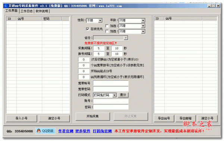The height and width of the screenshot is (141, 224).
Task: Click the 换号间隔 minimum field
Action: coord(99,54)
